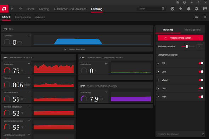Select the Metrik subtab

pyautogui.click(x=6, y=17)
